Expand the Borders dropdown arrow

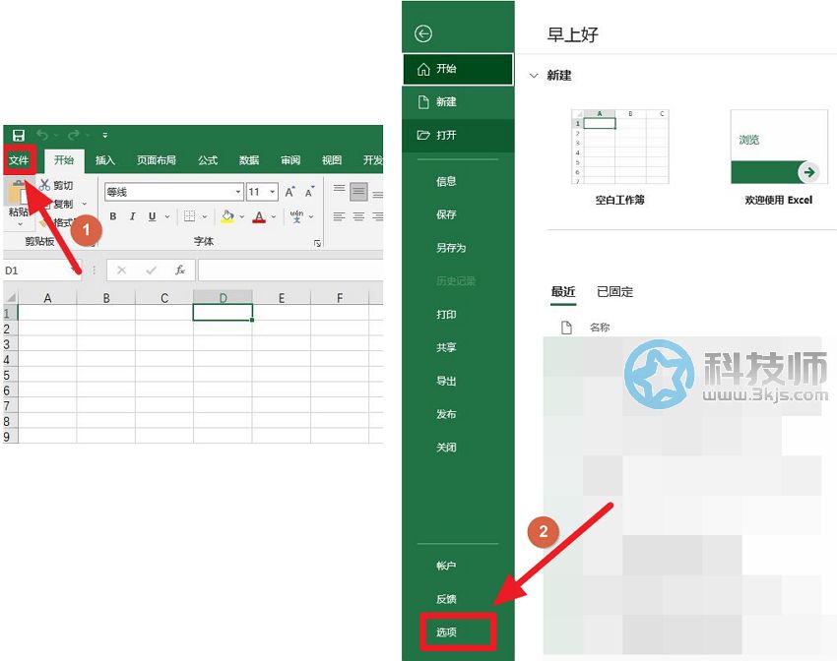click(205, 216)
